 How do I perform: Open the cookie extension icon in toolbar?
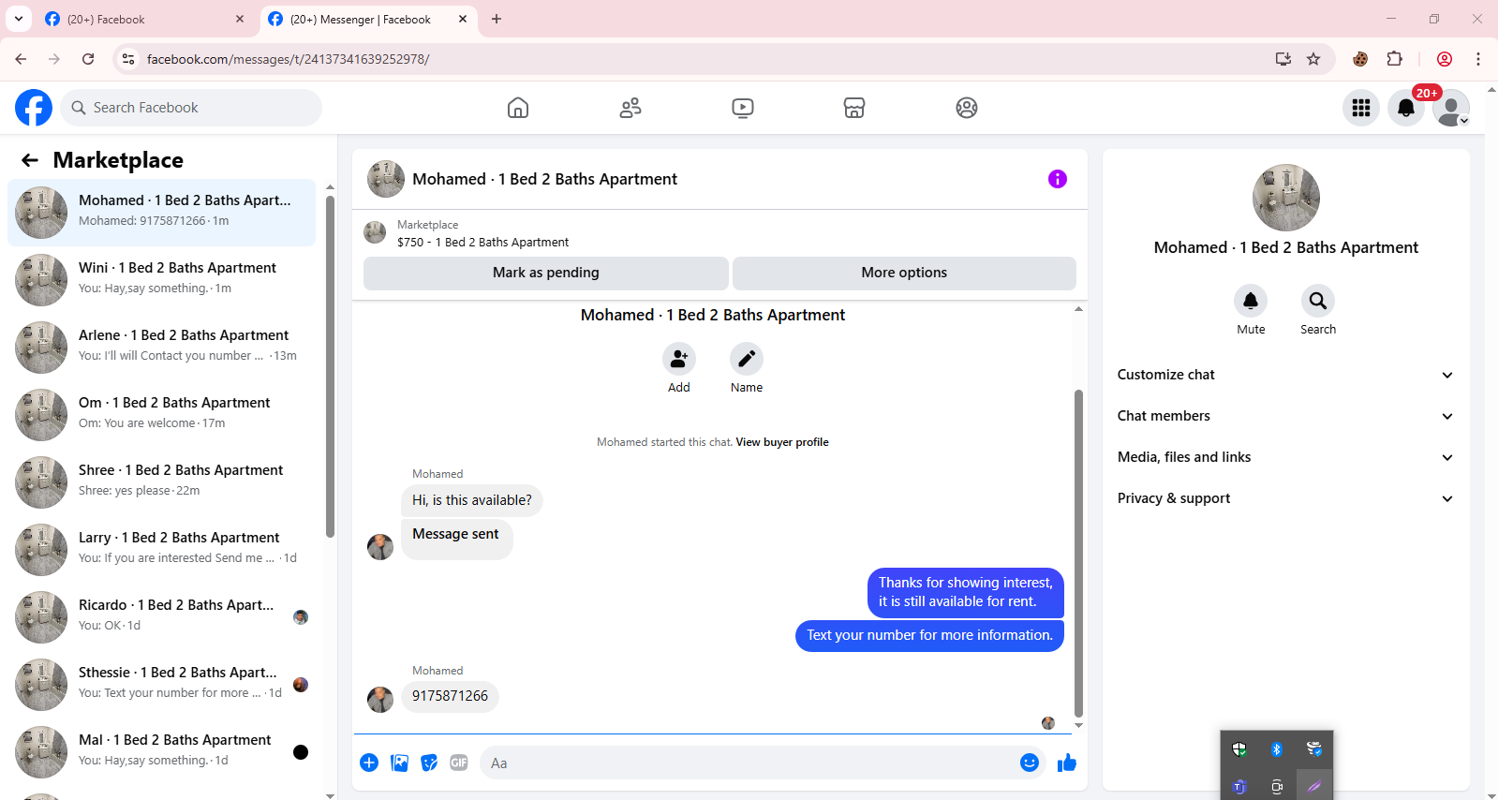click(1360, 59)
